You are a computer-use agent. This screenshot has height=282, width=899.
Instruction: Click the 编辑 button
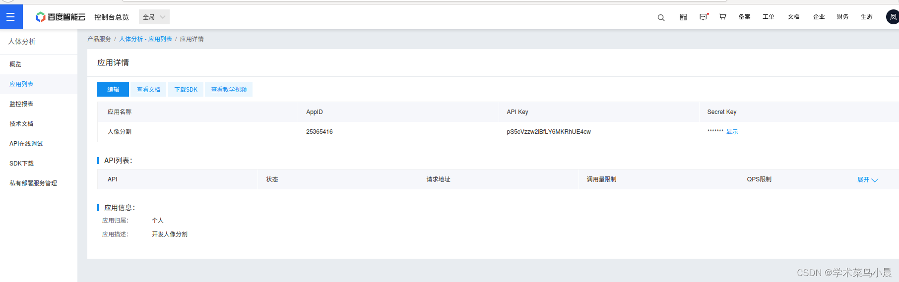click(x=113, y=89)
